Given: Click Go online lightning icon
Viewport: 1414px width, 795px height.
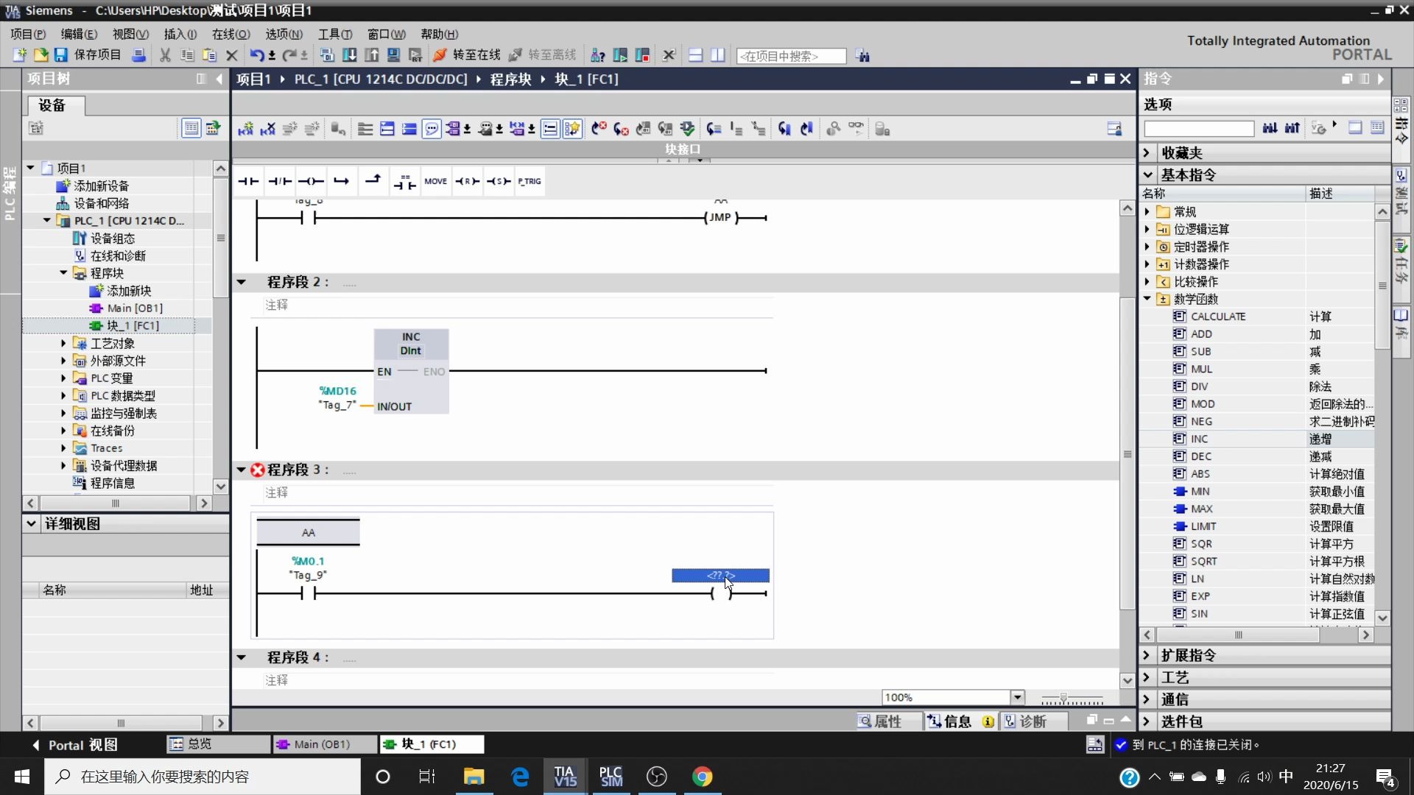Looking at the screenshot, I should (440, 55).
